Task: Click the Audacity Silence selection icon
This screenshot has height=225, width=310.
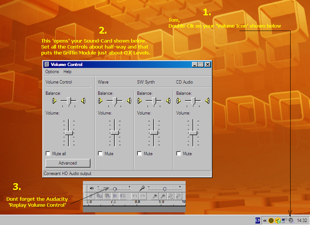Action: [123, 196]
